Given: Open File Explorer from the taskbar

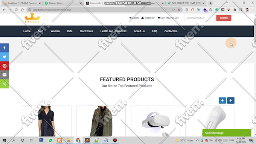Looking at the screenshot, I should click(69, 140).
